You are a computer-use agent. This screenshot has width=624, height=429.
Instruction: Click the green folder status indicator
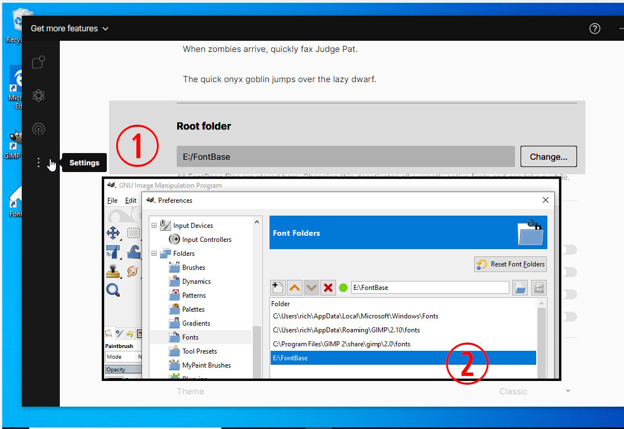click(x=343, y=288)
